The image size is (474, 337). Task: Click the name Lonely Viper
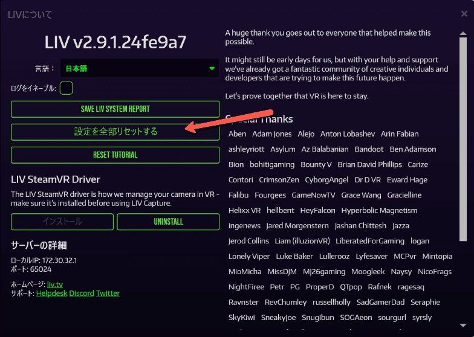tap(249, 256)
